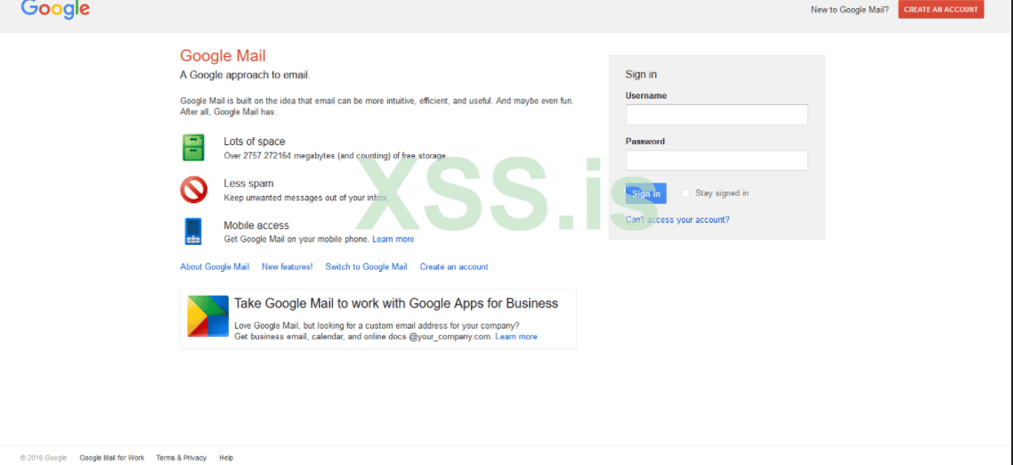Viewport: 1013px width, 465px height.
Task: Open the About Google Mail link
Action: (215, 266)
